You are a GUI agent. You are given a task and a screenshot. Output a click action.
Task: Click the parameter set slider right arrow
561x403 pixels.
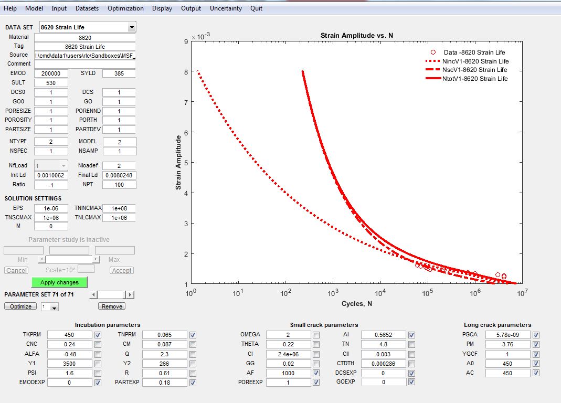click(x=131, y=295)
